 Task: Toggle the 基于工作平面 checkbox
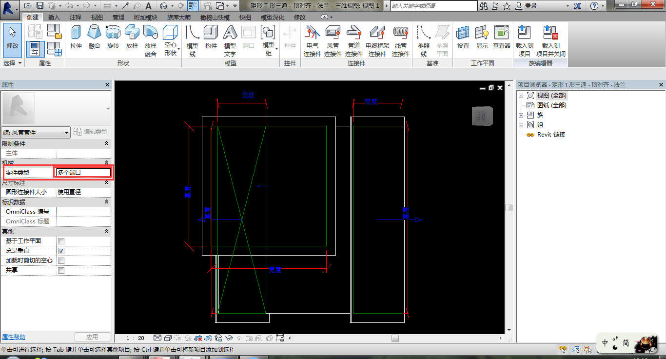61,241
